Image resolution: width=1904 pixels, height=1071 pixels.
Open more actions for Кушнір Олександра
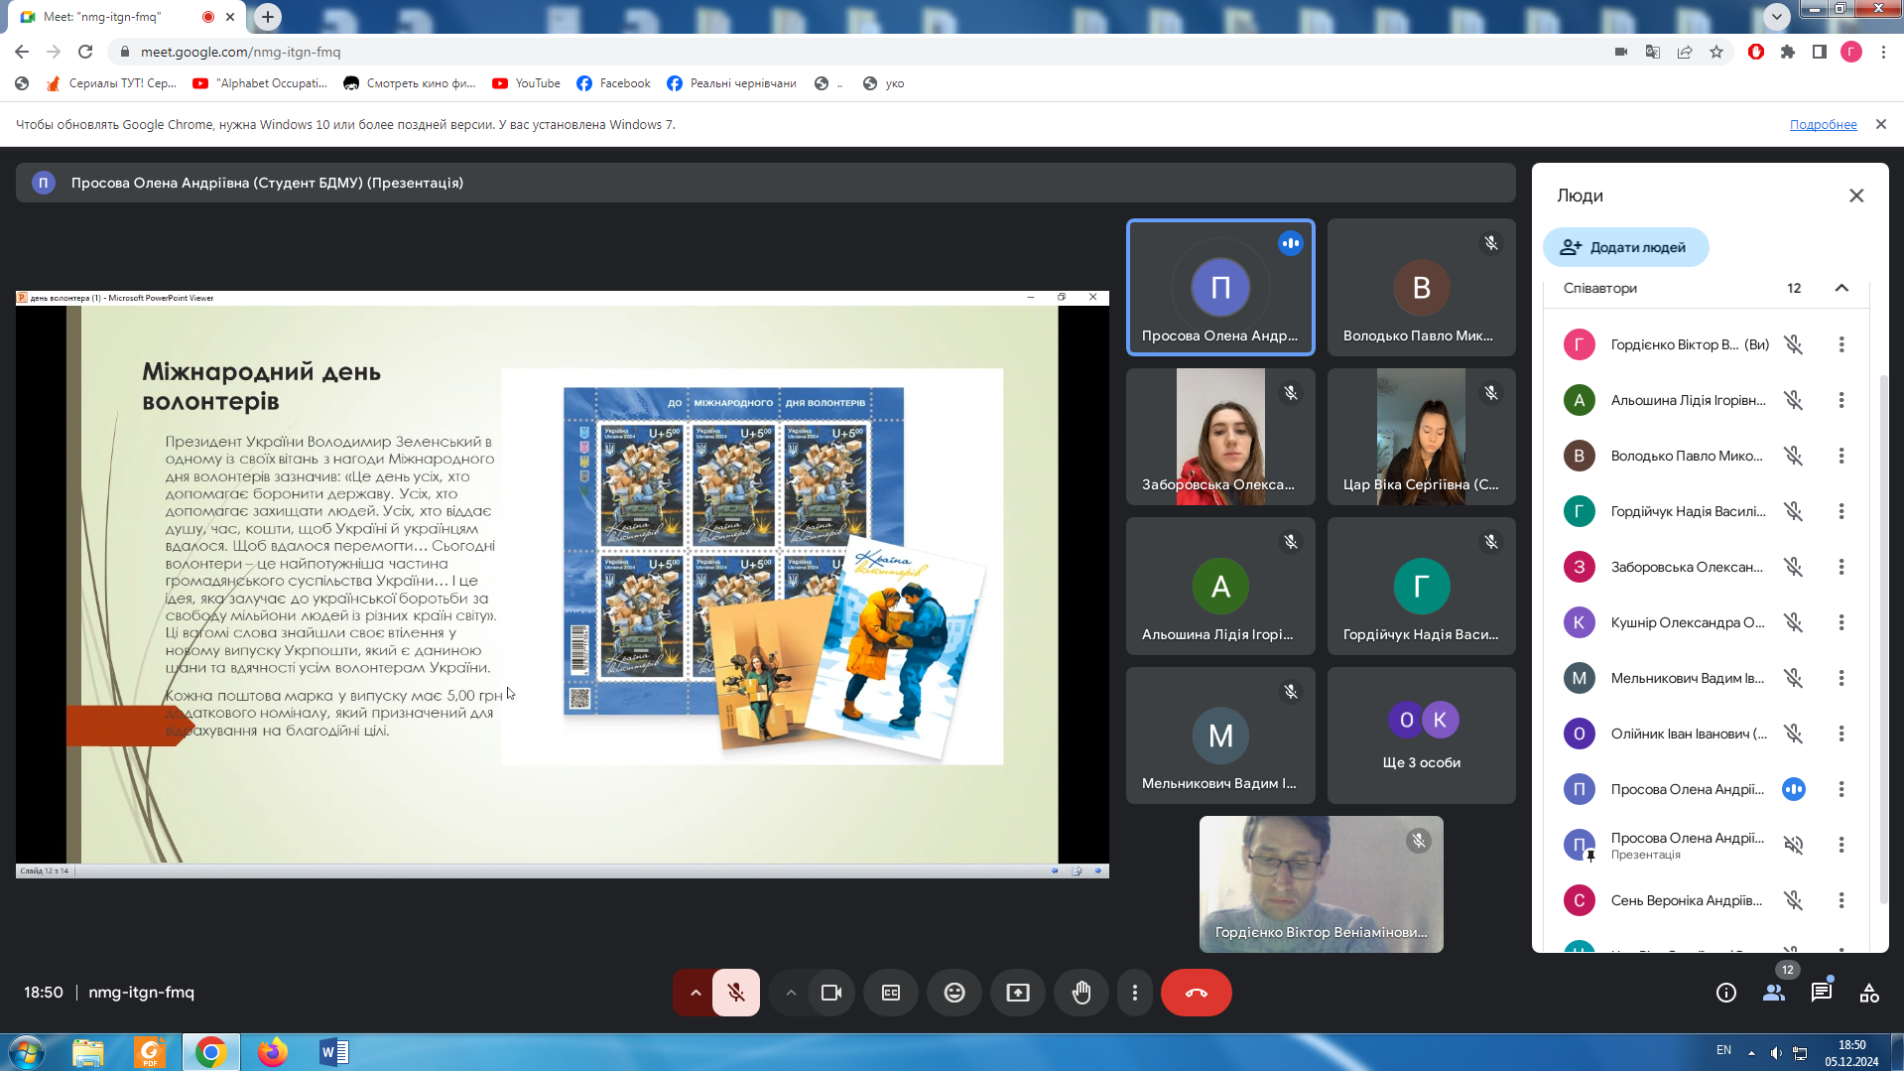pos(1841,622)
